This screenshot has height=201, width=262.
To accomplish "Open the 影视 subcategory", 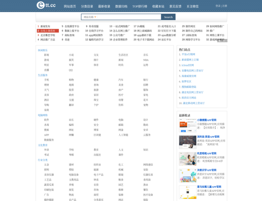I will click(46, 55).
